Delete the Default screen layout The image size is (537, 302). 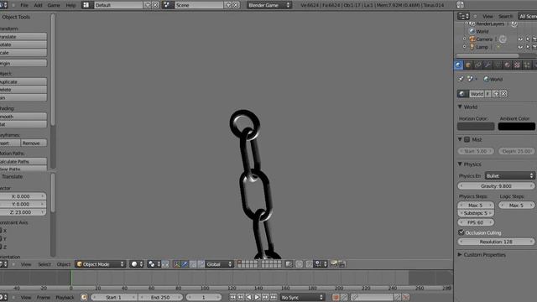coord(155,5)
